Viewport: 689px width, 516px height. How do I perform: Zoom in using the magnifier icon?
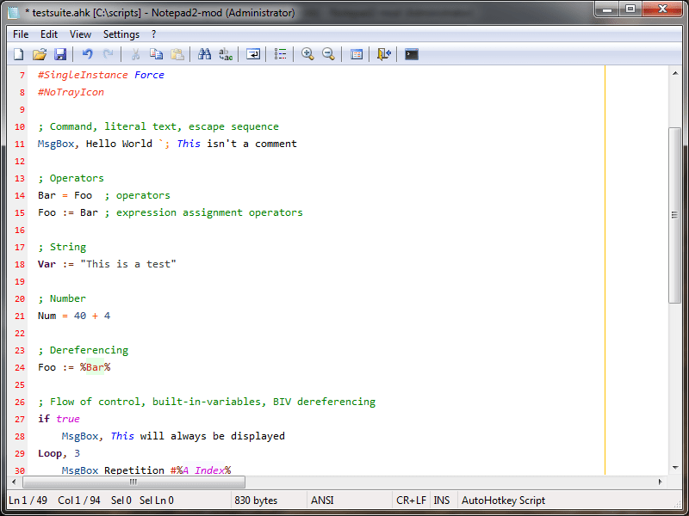click(307, 53)
